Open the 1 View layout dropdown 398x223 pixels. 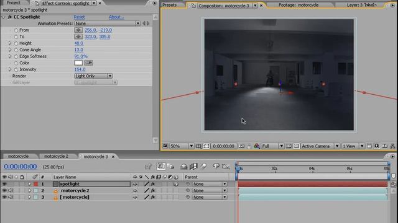tap(353, 146)
